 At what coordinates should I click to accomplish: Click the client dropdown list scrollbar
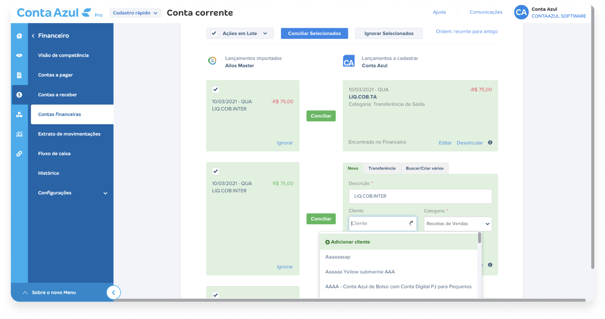pyautogui.click(x=480, y=238)
